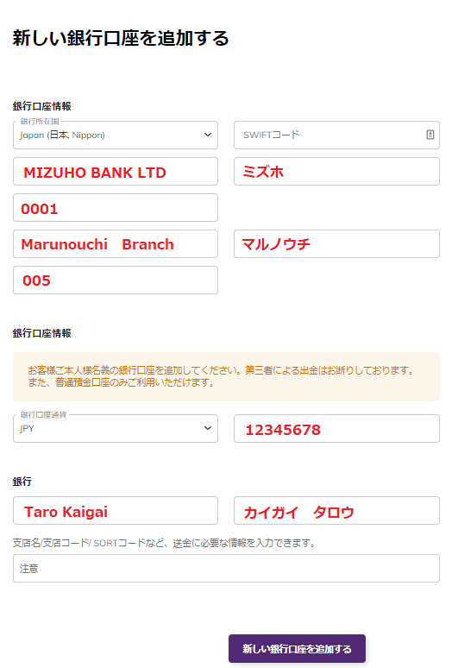Click the branch code field showing 005
458x668 pixels.
coord(116,280)
